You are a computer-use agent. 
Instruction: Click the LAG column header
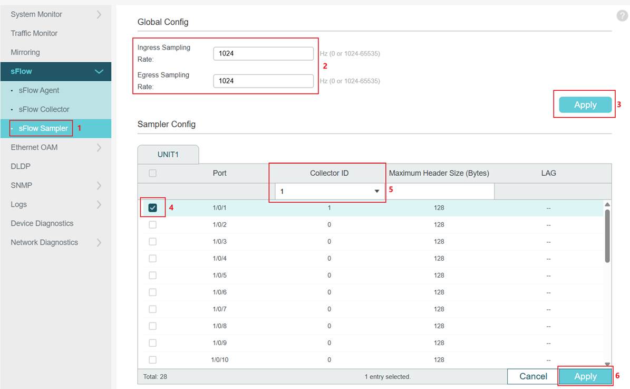548,173
